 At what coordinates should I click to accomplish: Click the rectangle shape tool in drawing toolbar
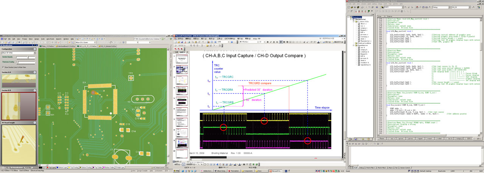[x=205, y=164]
